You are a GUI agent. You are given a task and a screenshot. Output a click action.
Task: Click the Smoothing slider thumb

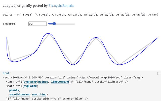pos(54,24)
